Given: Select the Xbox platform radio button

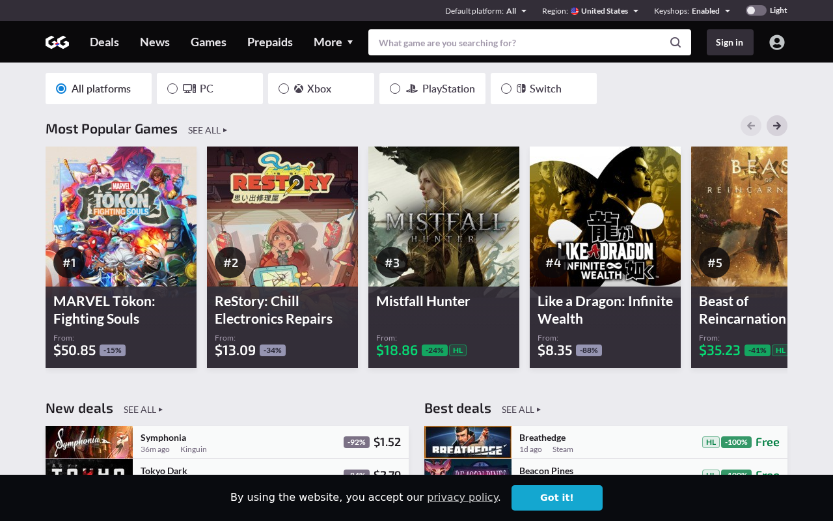Looking at the screenshot, I should [x=284, y=89].
